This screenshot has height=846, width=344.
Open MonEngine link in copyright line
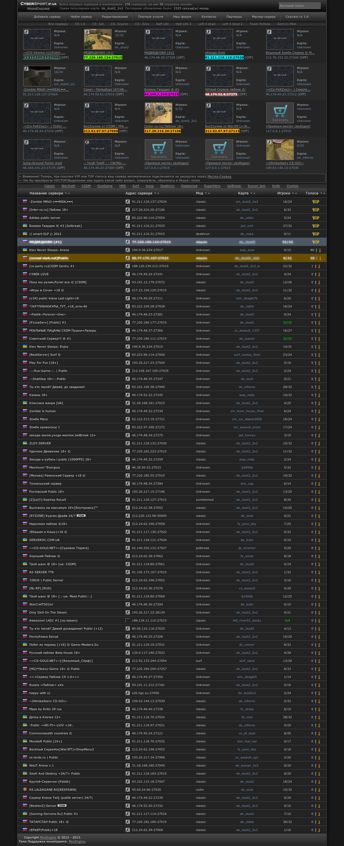point(48,837)
